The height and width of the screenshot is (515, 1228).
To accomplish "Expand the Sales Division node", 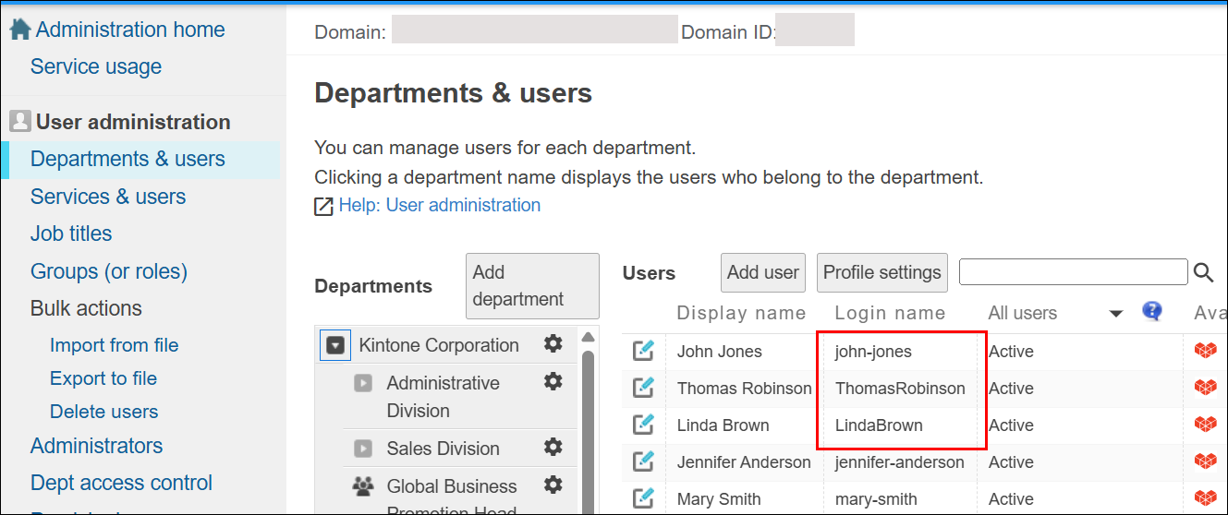I will pos(363,449).
